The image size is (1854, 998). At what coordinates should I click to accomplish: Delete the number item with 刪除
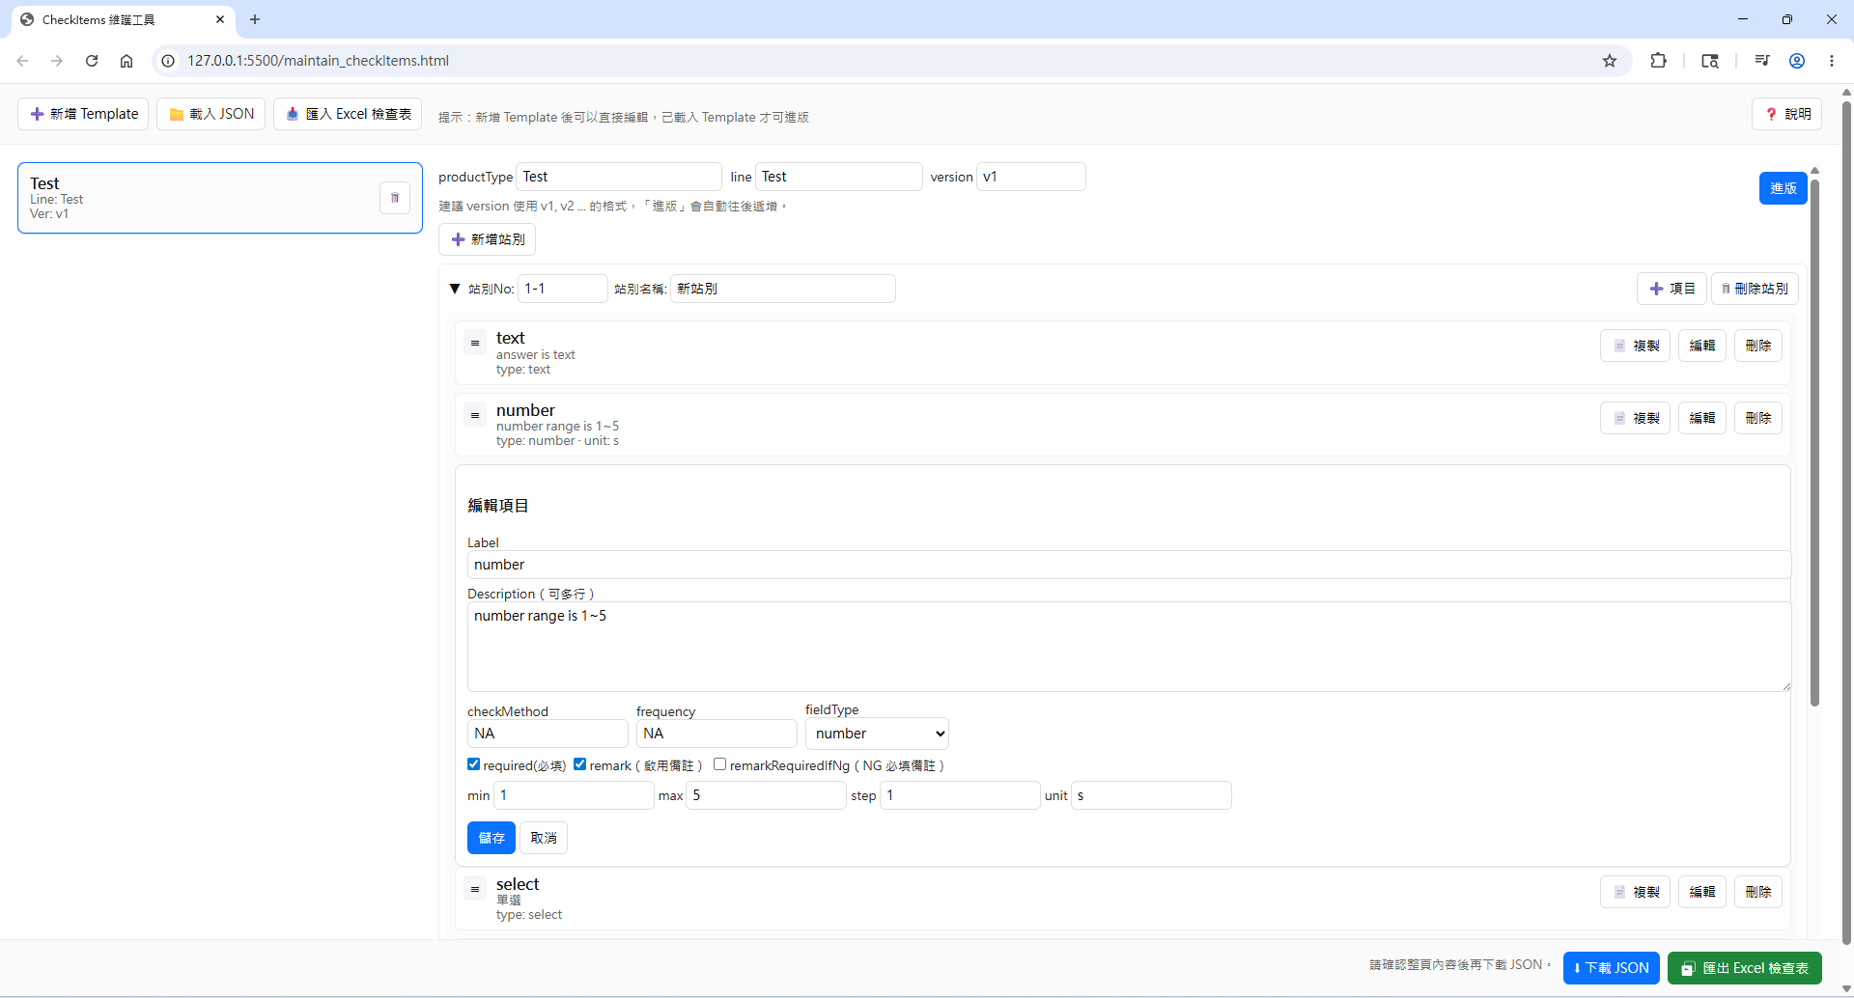tap(1758, 418)
